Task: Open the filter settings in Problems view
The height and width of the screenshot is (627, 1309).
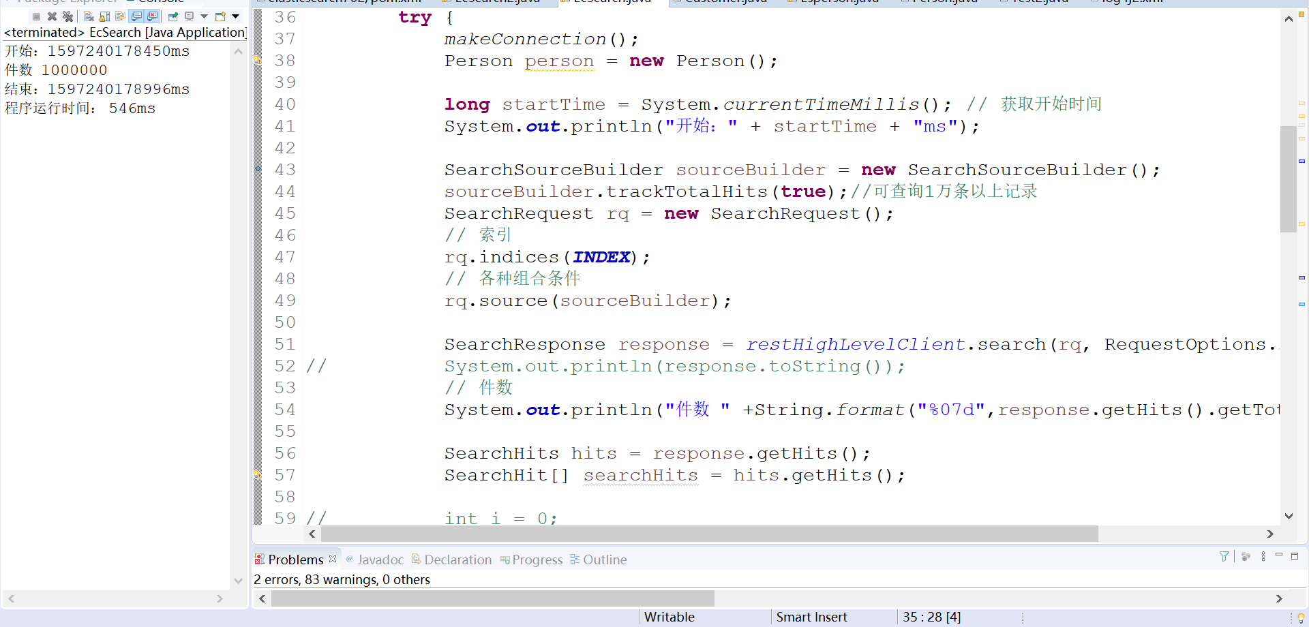Action: 1224,557
